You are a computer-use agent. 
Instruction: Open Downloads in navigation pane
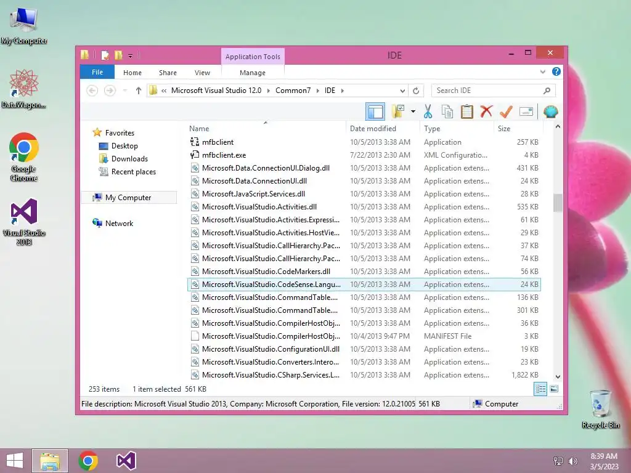click(x=129, y=158)
